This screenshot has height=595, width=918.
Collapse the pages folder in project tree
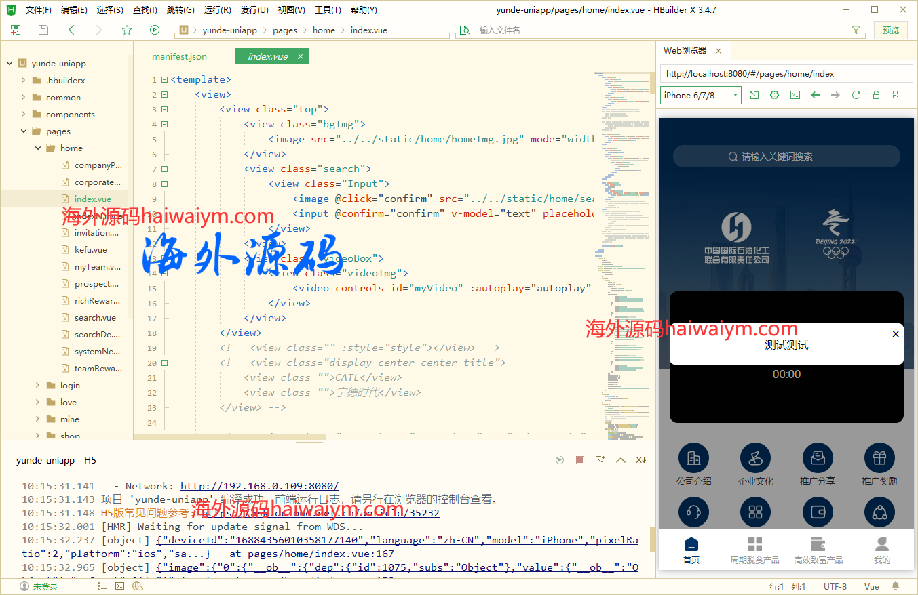(24, 131)
